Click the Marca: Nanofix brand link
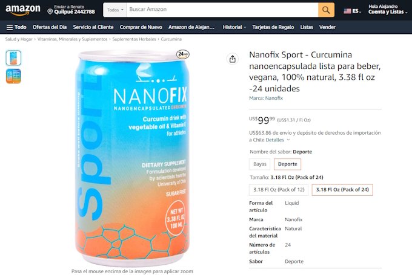Viewport: 412px width, 275px height. click(x=266, y=98)
